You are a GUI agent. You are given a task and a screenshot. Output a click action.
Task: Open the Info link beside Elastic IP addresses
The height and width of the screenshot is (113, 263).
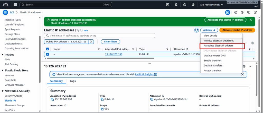(x=86, y=30)
